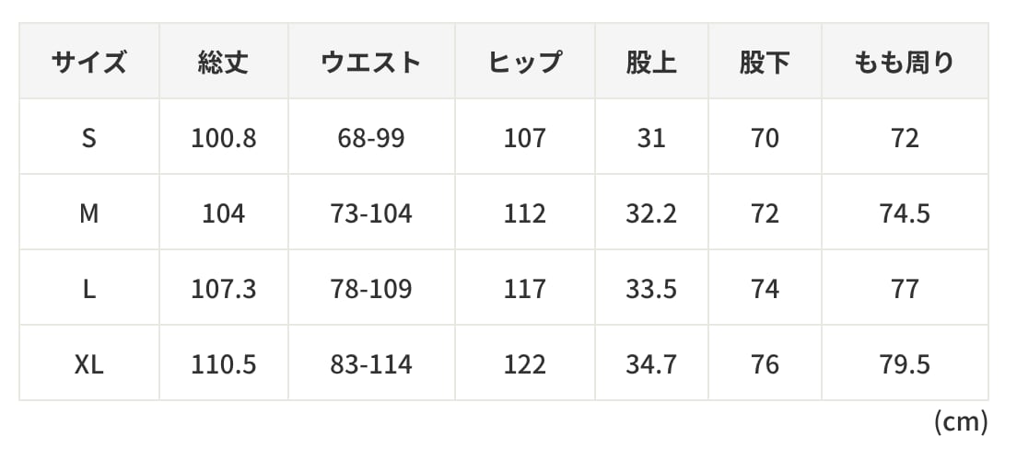The height and width of the screenshot is (449, 1017).
Task: Click the 32.2 rise value cell
Action: click(651, 213)
